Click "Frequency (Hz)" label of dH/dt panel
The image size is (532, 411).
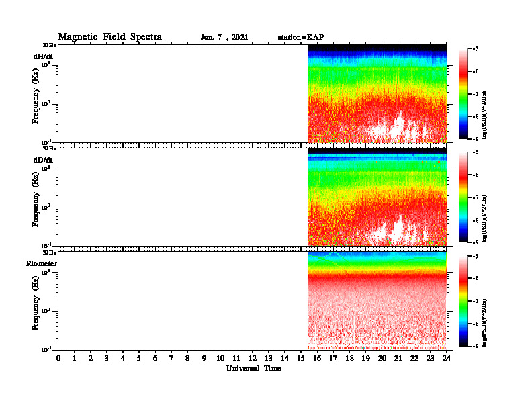pos(36,96)
